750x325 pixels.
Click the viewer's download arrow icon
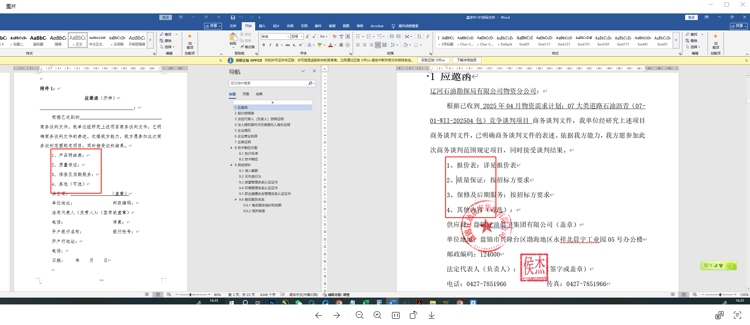tap(431, 315)
